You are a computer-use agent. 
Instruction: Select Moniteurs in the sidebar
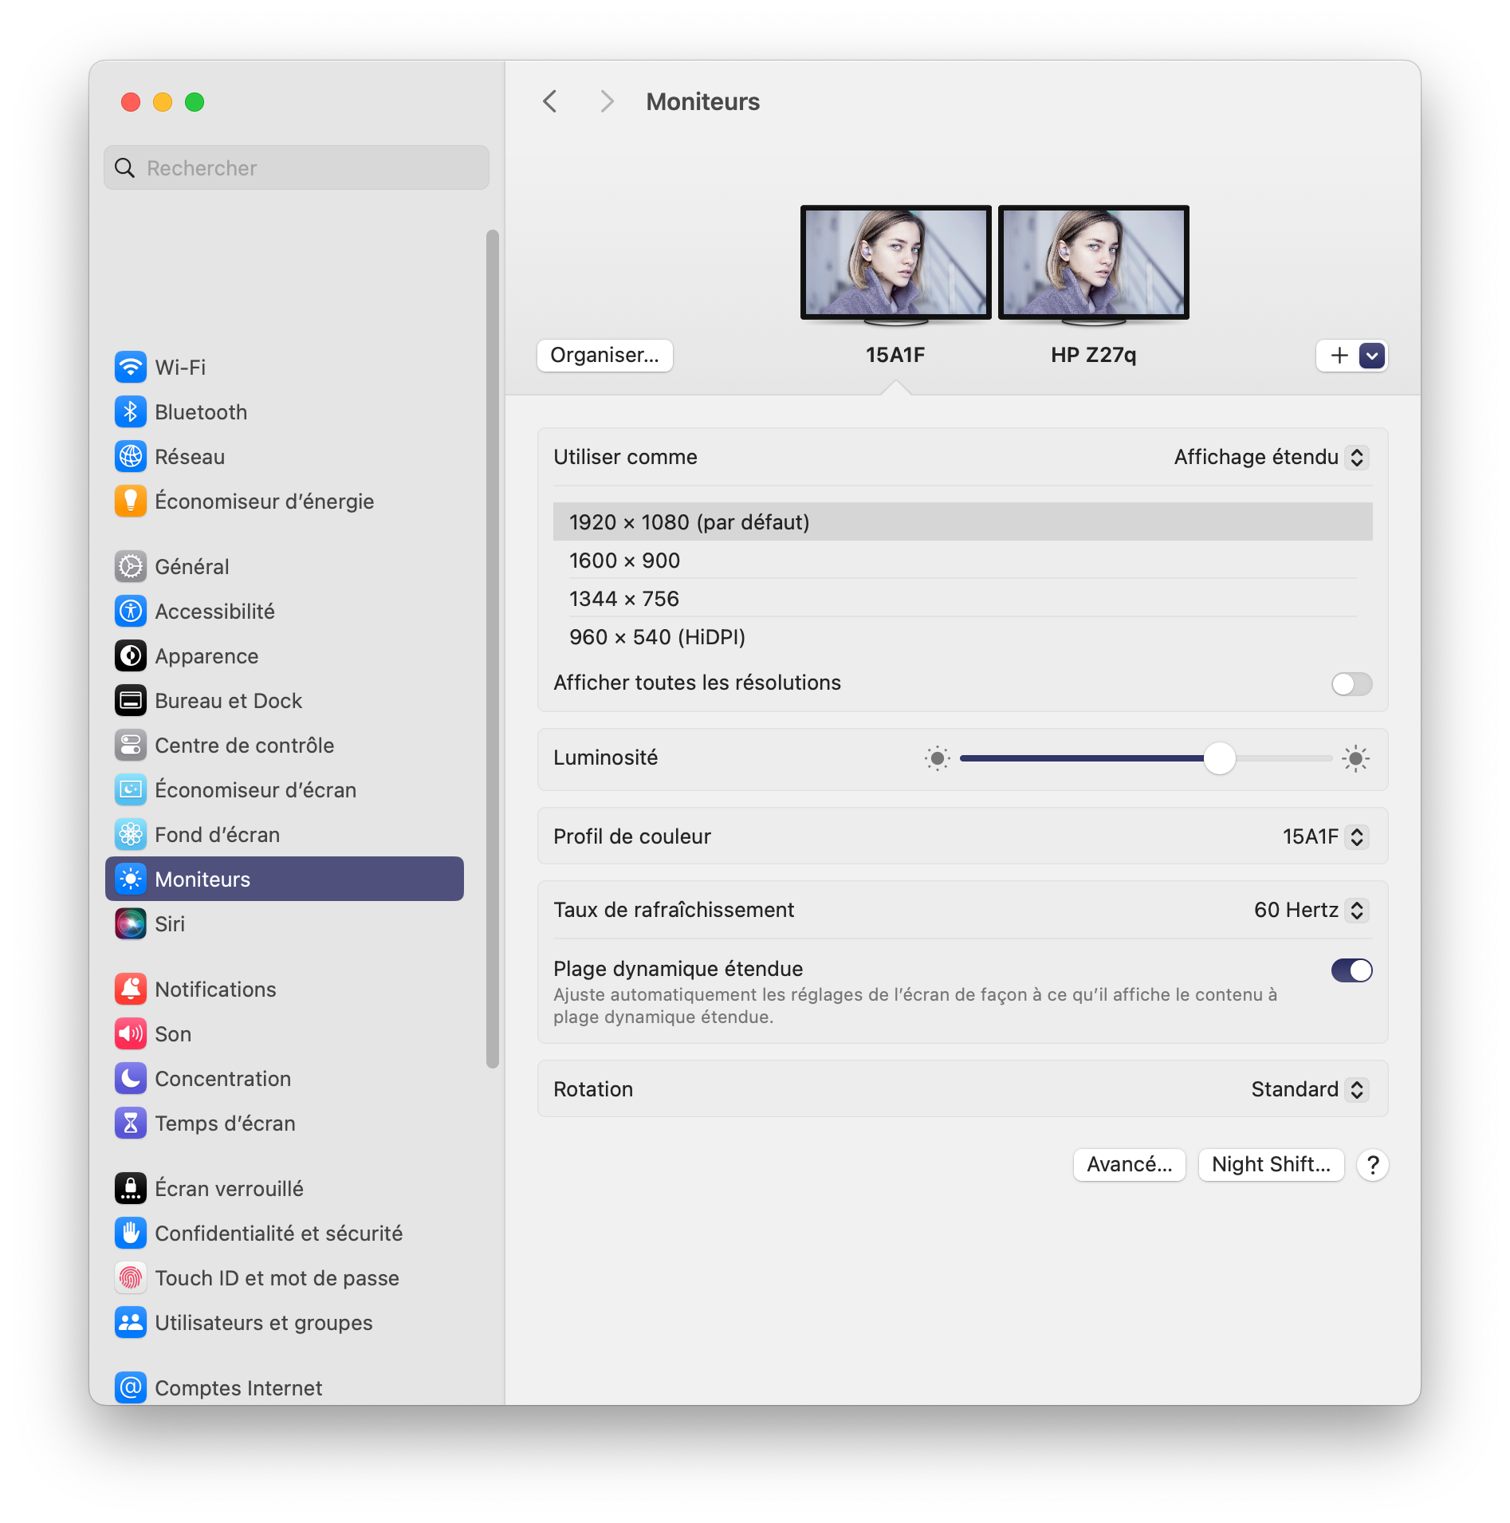[285, 880]
